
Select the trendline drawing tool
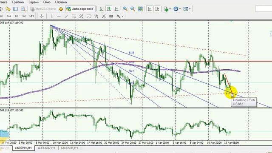pyautogui.click(x=66, y=16)
